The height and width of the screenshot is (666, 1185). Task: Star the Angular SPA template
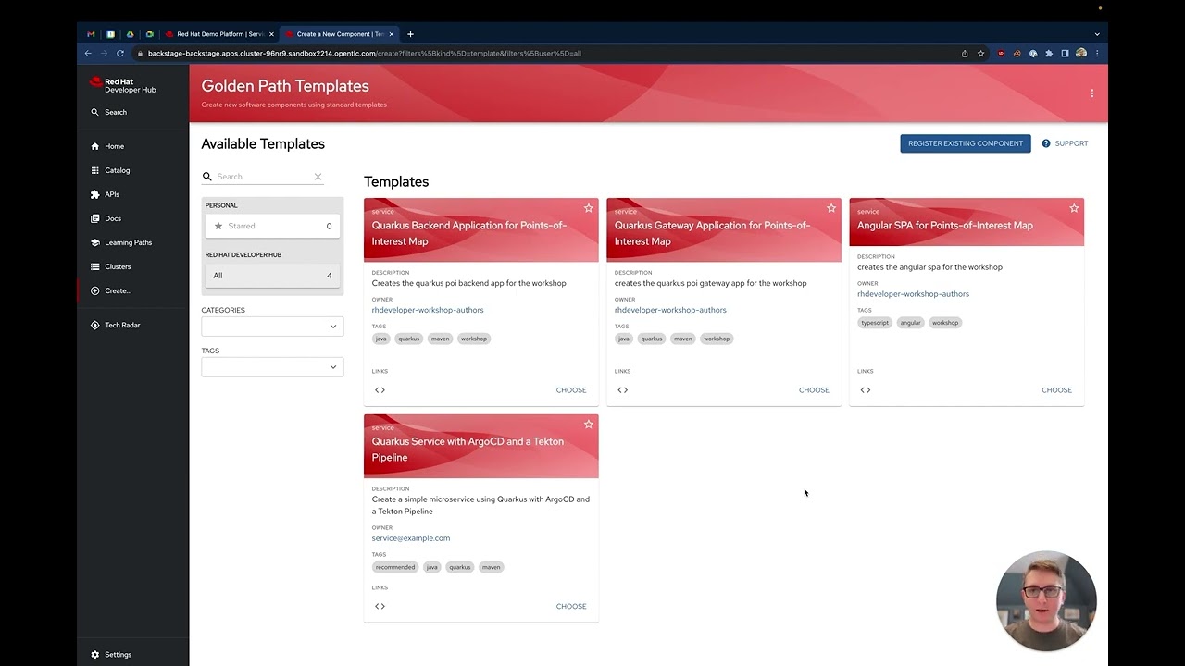coord(1074,208)
